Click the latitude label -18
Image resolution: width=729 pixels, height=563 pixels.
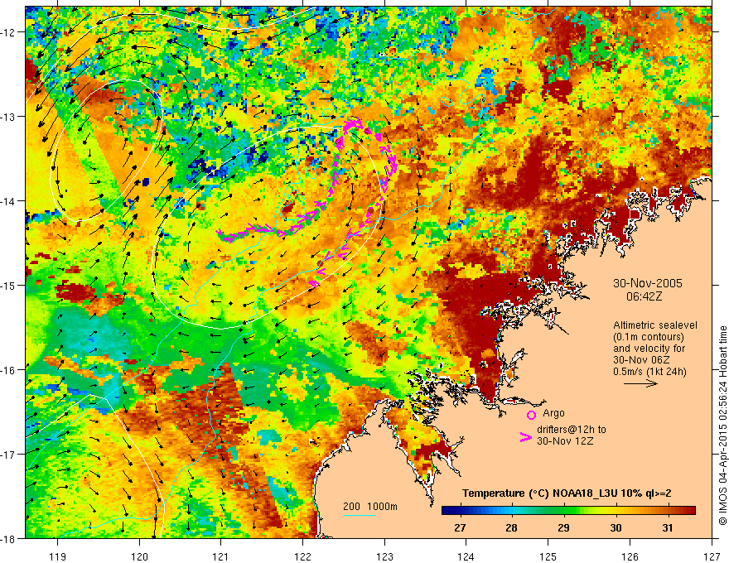coord(10,539)
